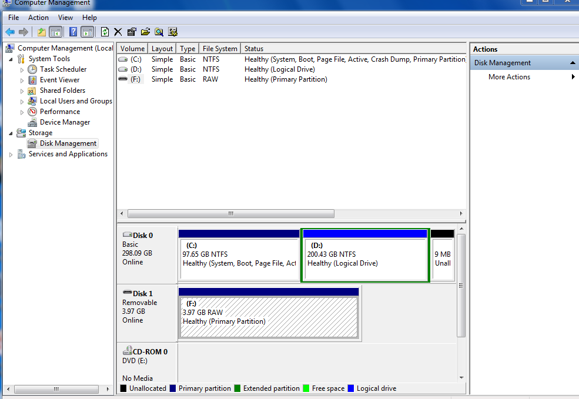Image resolution: width=579 pixels, height=399 pixels.
Task: Click the Forward arrow toolbar icon
Action: (24, 32)
